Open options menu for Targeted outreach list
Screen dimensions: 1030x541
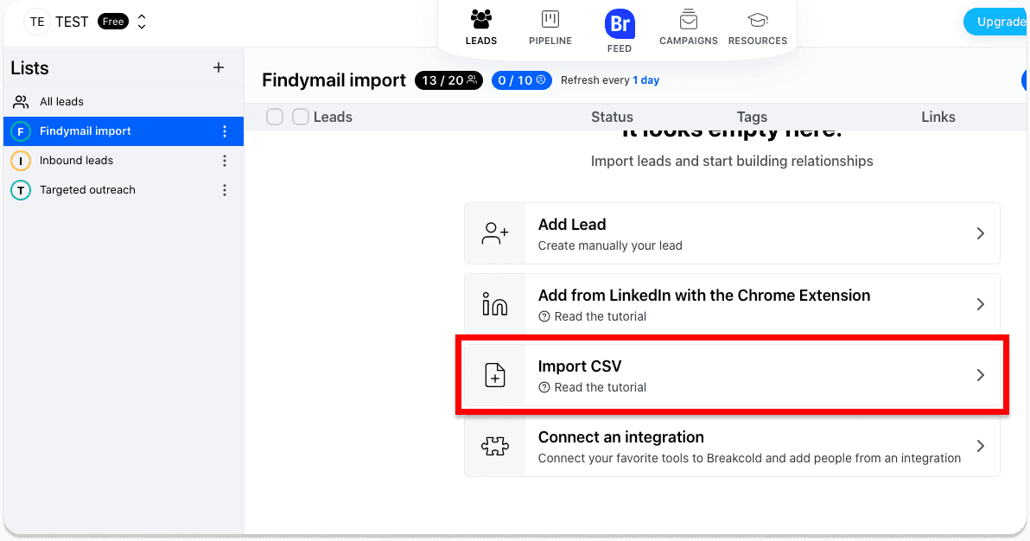click(x=225, y=190)
